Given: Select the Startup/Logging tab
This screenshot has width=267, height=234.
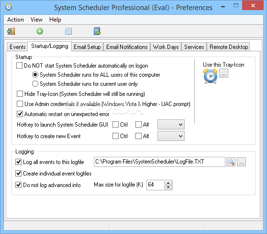Looking at the screenshot, I should (50, 46).
